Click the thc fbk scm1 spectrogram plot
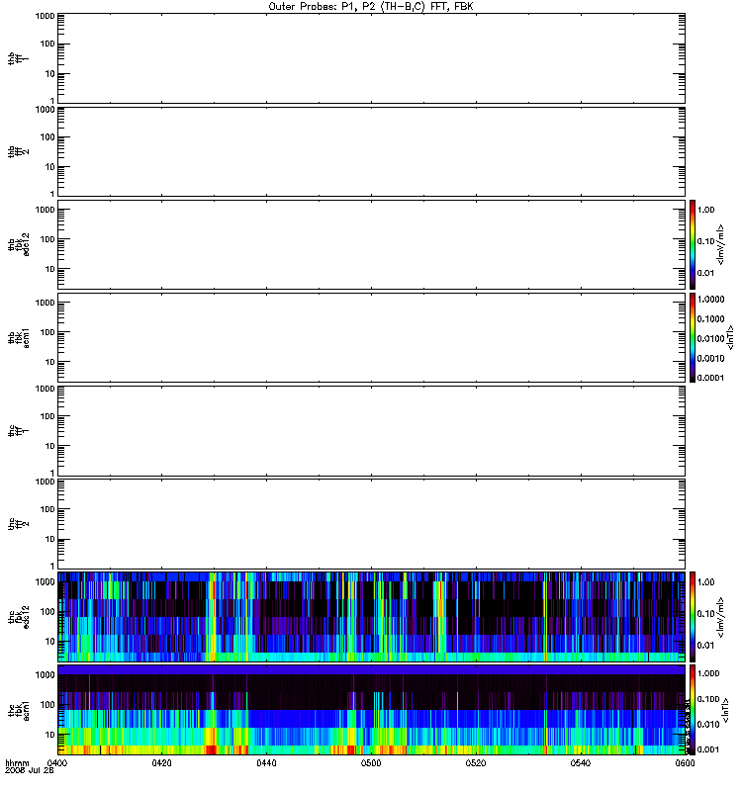742x791 pixels. coord(371,710)
